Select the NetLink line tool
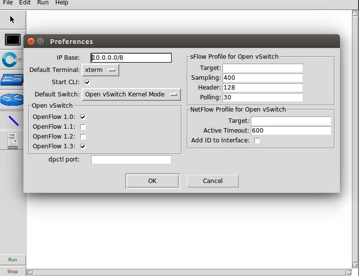 click(x=14, y=121)
